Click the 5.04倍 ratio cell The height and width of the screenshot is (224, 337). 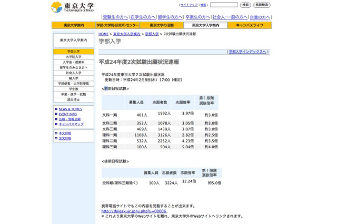pos(188,147)
